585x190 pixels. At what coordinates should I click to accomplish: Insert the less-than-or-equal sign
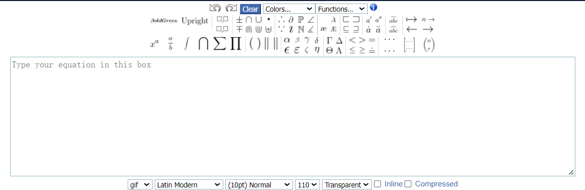(x=353, y=50)
